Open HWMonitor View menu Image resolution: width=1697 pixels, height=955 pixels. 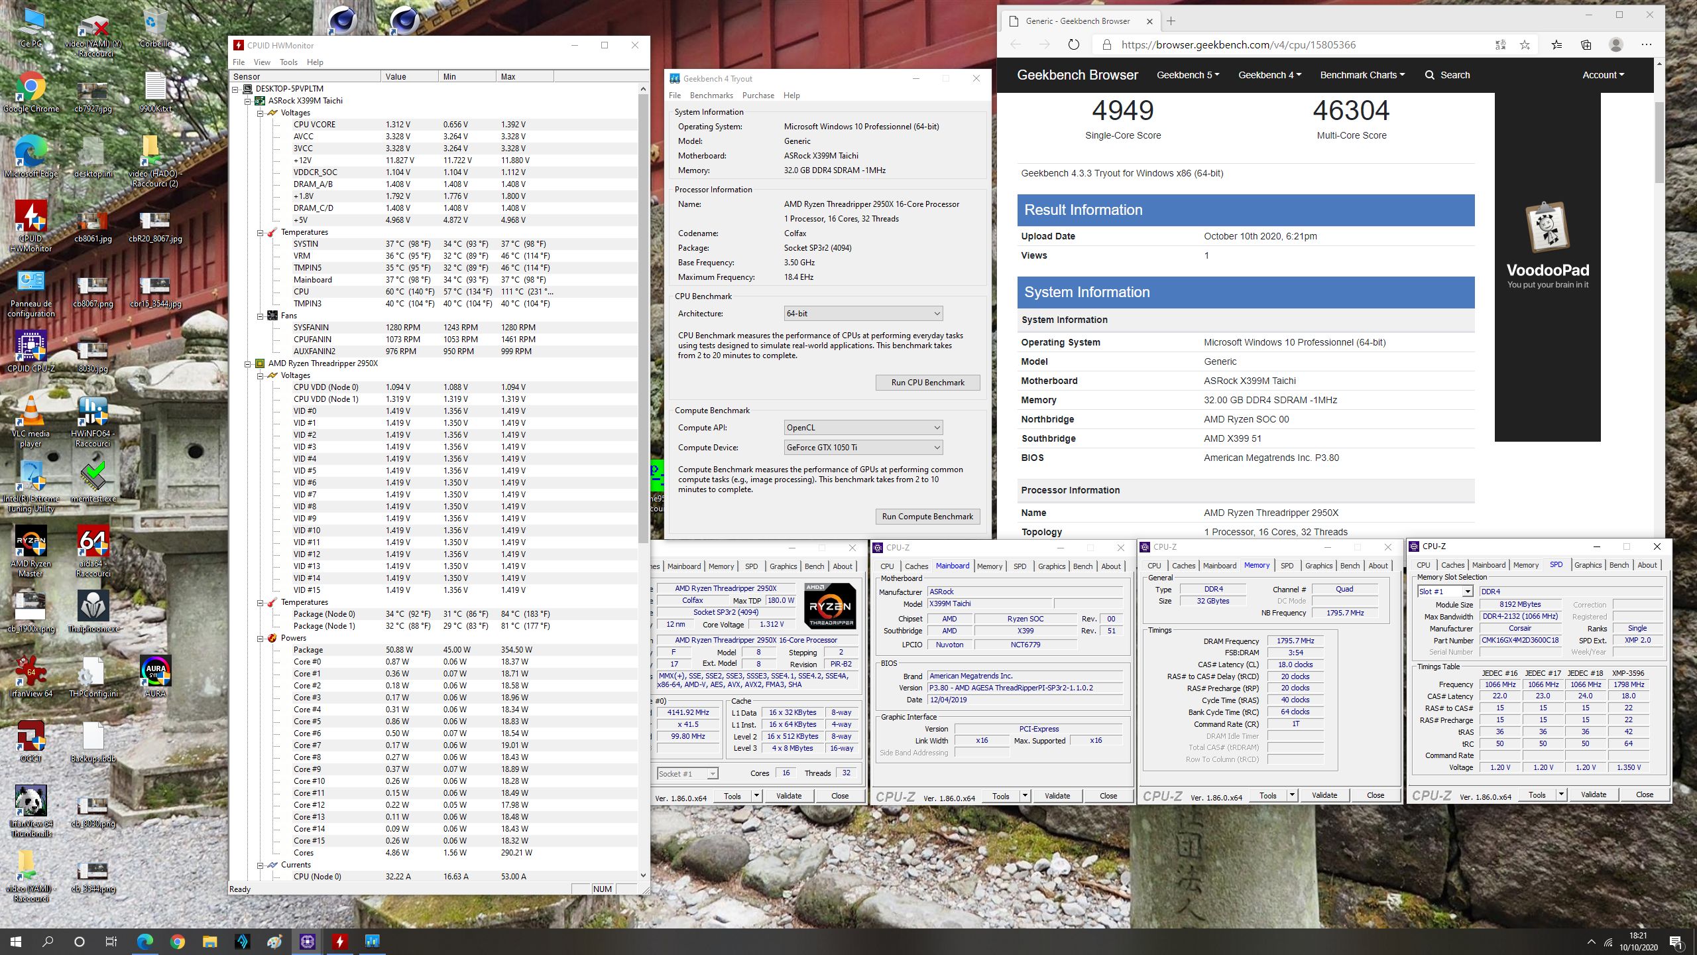[x=262, y=62]
